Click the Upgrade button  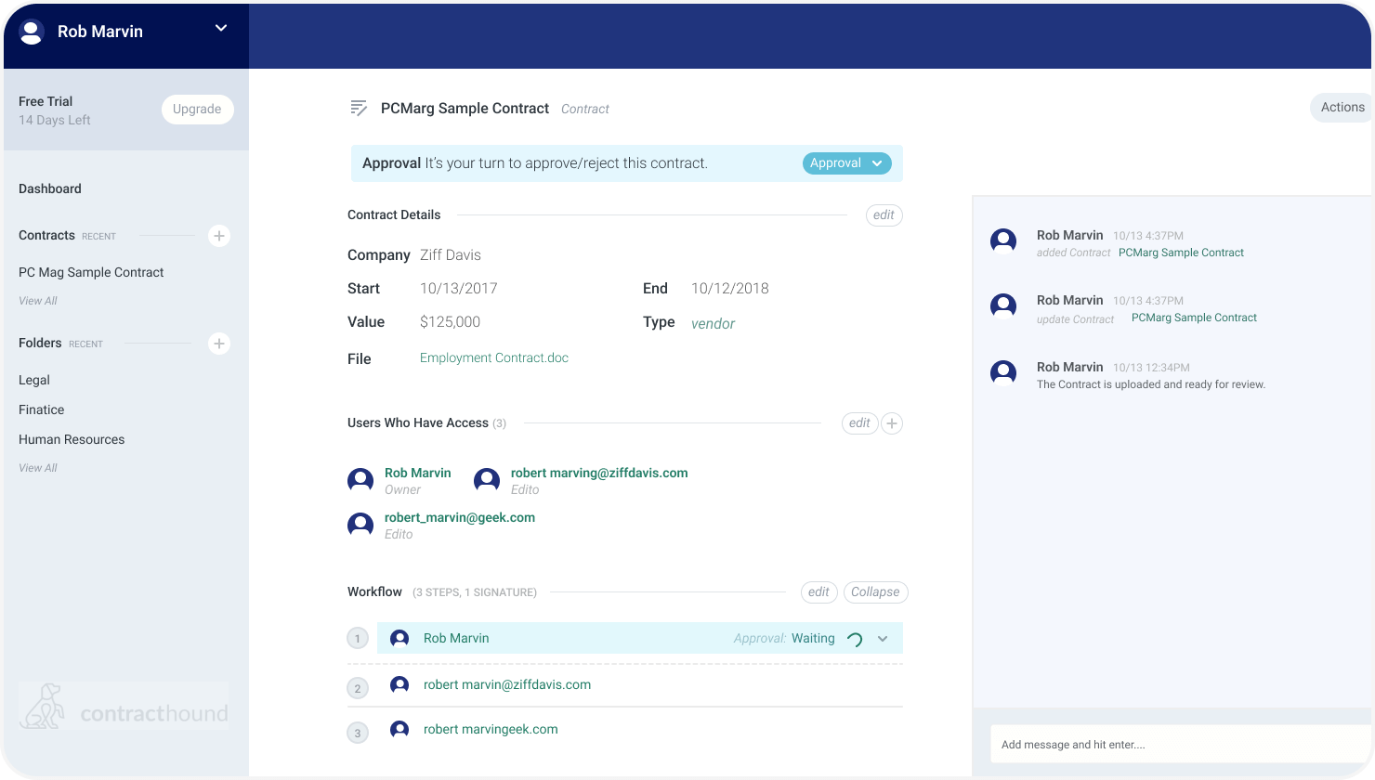coord(197,109)
